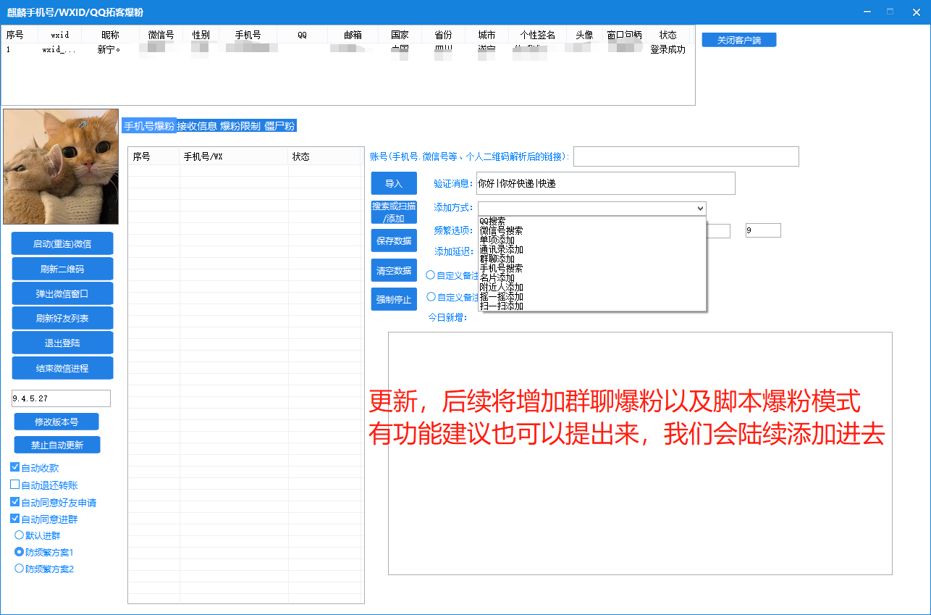Click the version number field 9.4.5.27
This screenshot has width=931, height=615.
(x=61, y=398)
